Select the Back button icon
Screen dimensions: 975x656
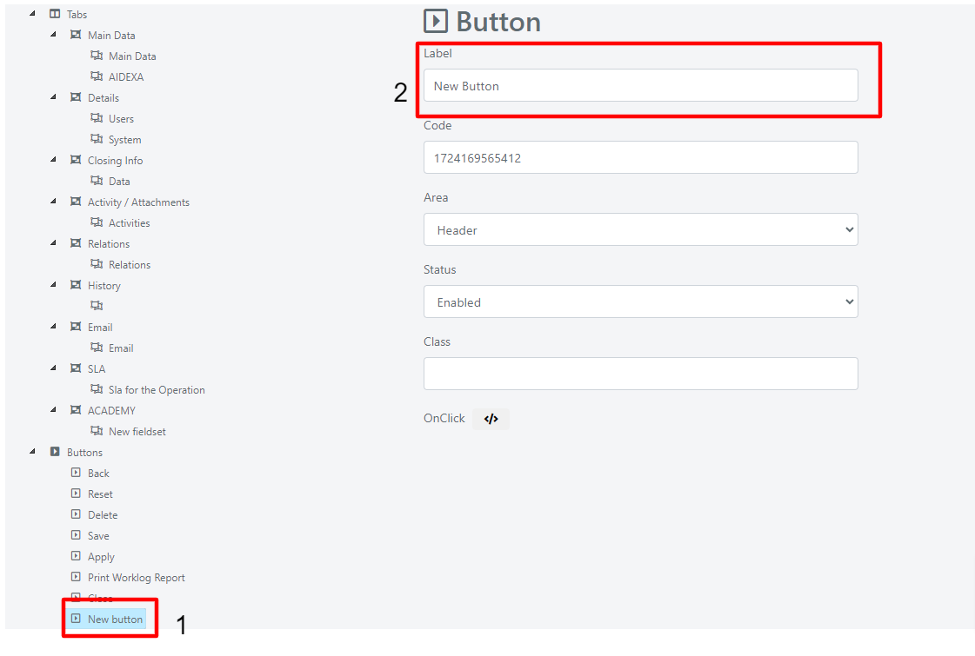pos(76,473)
